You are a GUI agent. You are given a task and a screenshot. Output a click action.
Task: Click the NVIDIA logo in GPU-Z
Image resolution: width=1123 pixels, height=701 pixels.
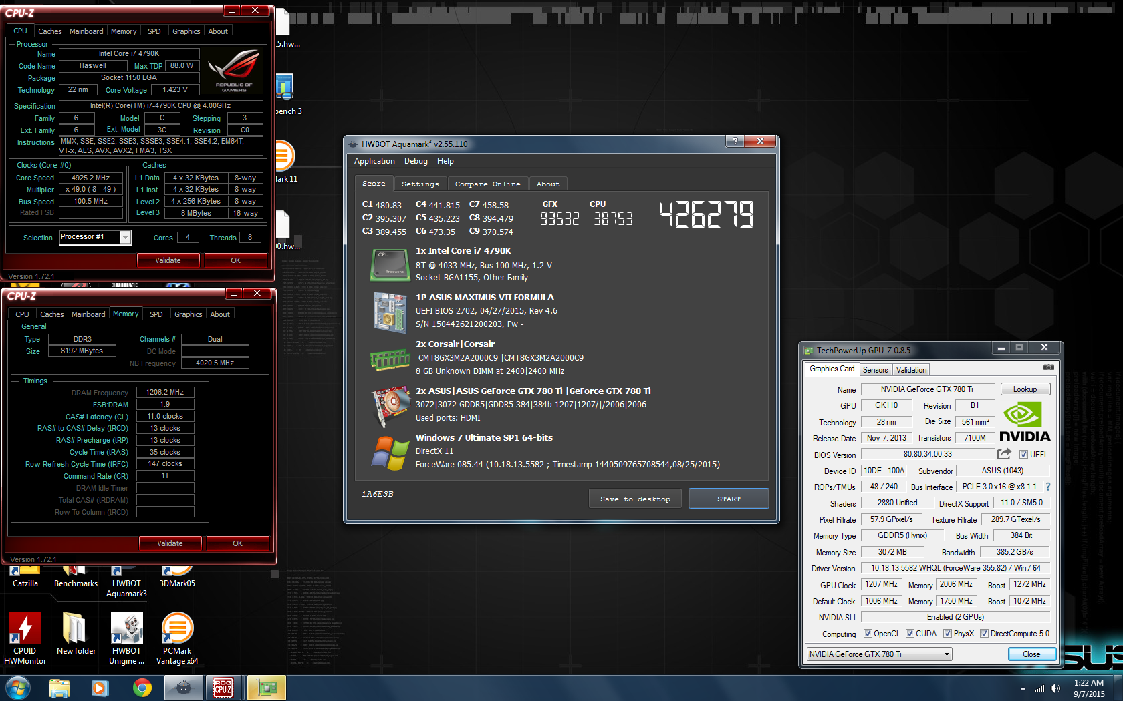tap(1024, 421)
